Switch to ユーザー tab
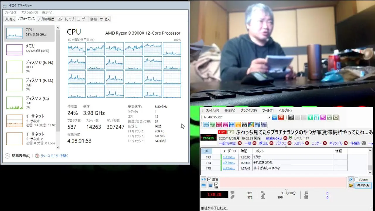Viewport: 375px width, 211px height. tap(82, 19)
